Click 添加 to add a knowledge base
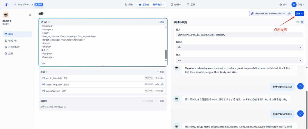Image resolution: width=308 pixels, height=129 pixels. click(x=160, y=101)
